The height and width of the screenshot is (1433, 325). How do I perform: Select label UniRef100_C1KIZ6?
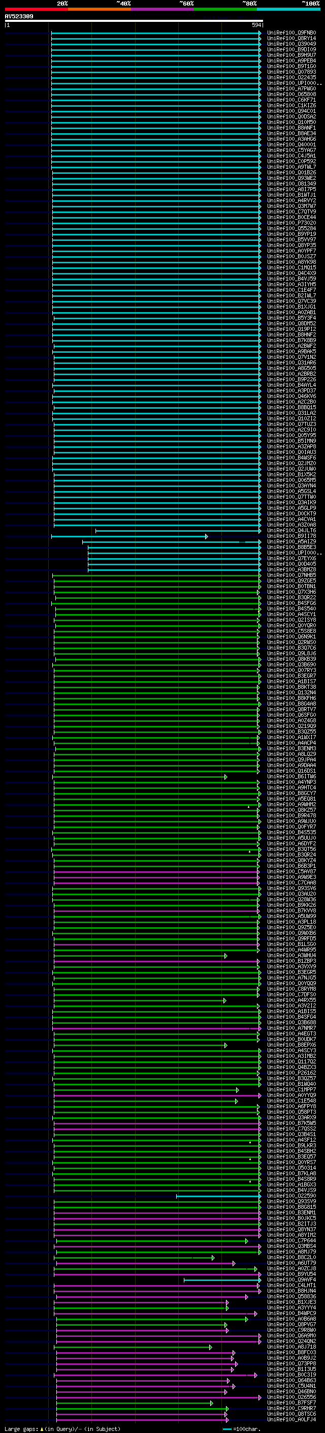(291, 105)
